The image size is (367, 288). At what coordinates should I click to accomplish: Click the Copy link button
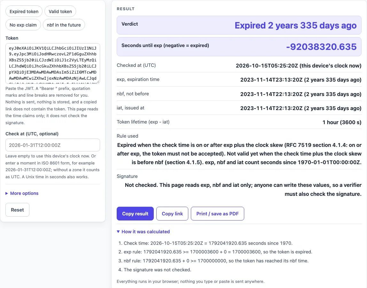point(172,213)
